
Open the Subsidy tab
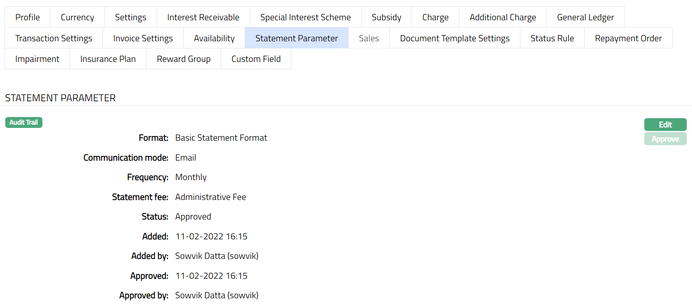[386, 17]
